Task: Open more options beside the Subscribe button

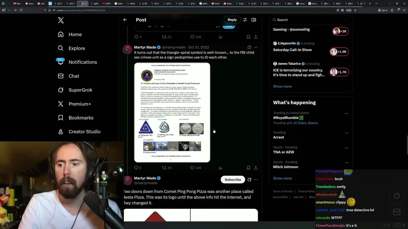Action: coord(256,180)
